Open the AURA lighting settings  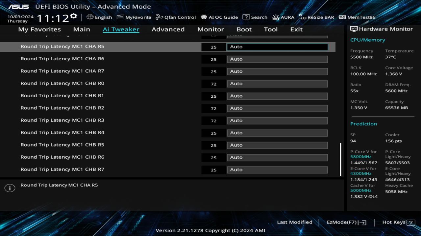point(283,17)
